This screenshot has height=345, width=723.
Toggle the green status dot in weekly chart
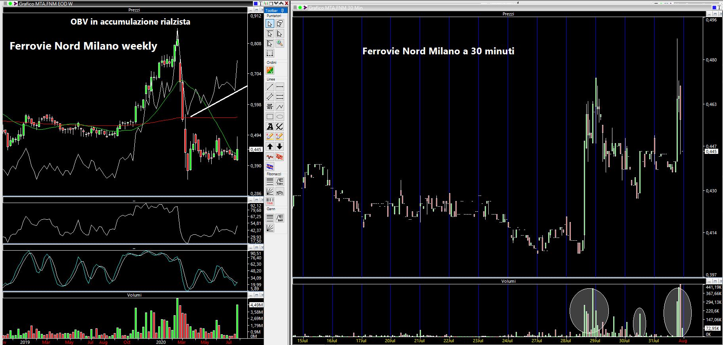pos(10,4)
